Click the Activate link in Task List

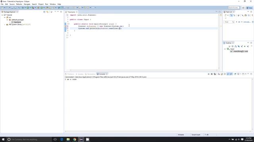[247, 22]
